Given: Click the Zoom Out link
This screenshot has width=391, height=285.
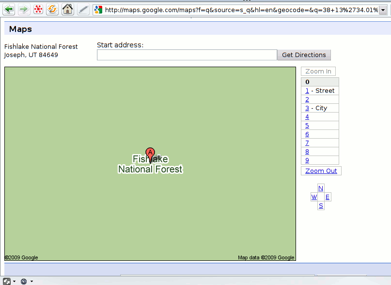Looking at the screenshot, I should [x=321, y=171].
